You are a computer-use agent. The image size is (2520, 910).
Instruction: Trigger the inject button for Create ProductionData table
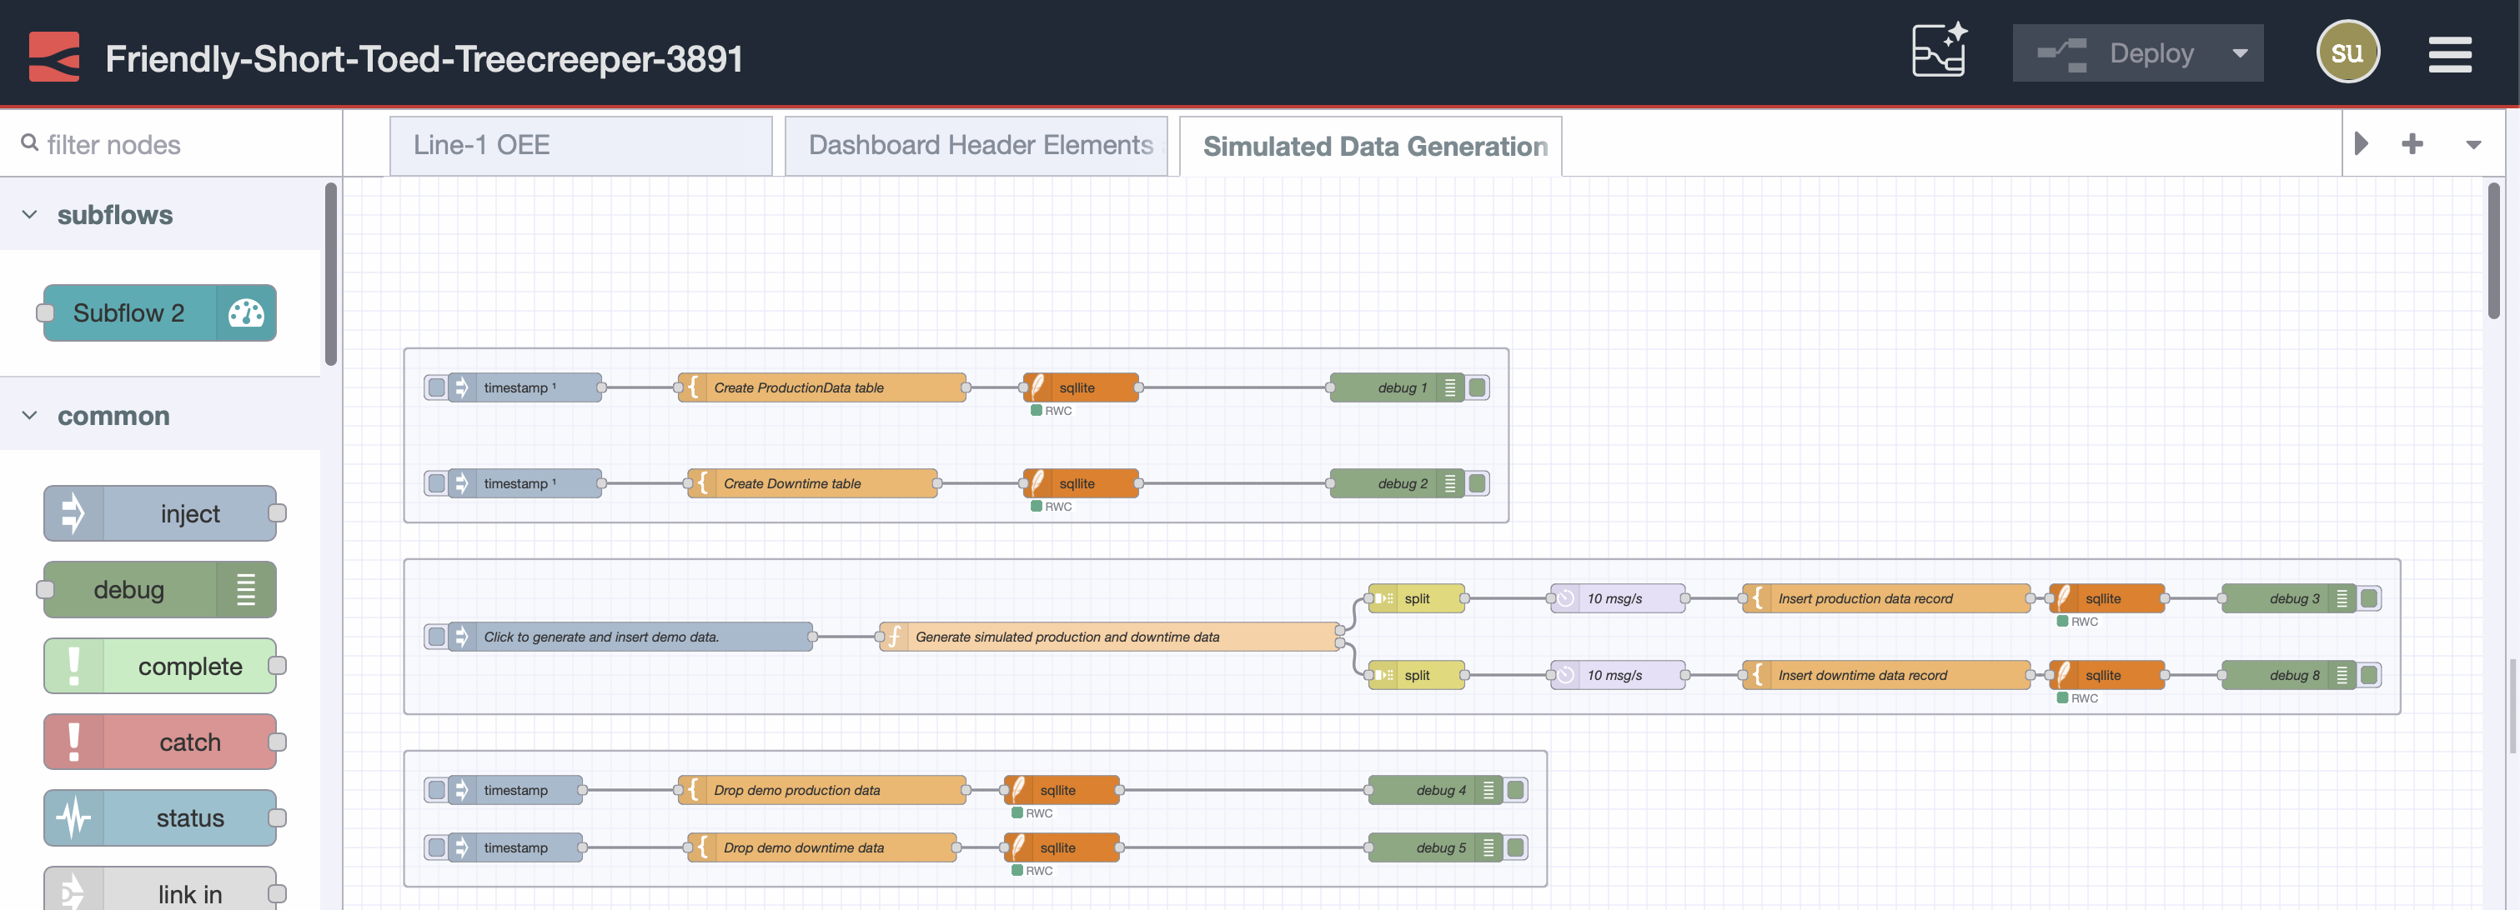point(436,387)
